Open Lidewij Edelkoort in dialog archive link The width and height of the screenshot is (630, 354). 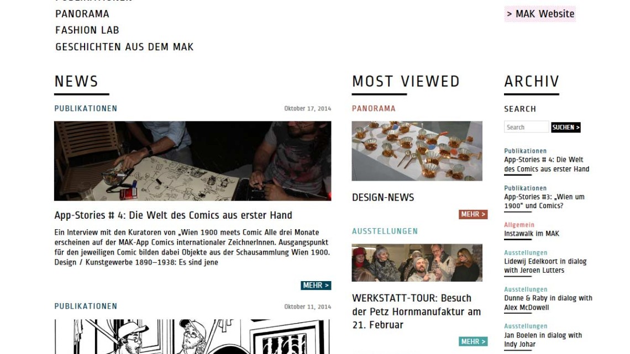click(x=545, y=266)
